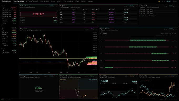Click the CYCLE tag on Cycle Pulse panel
179x101 pixels.
131,76
